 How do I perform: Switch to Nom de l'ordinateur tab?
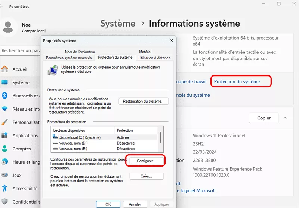80,52
